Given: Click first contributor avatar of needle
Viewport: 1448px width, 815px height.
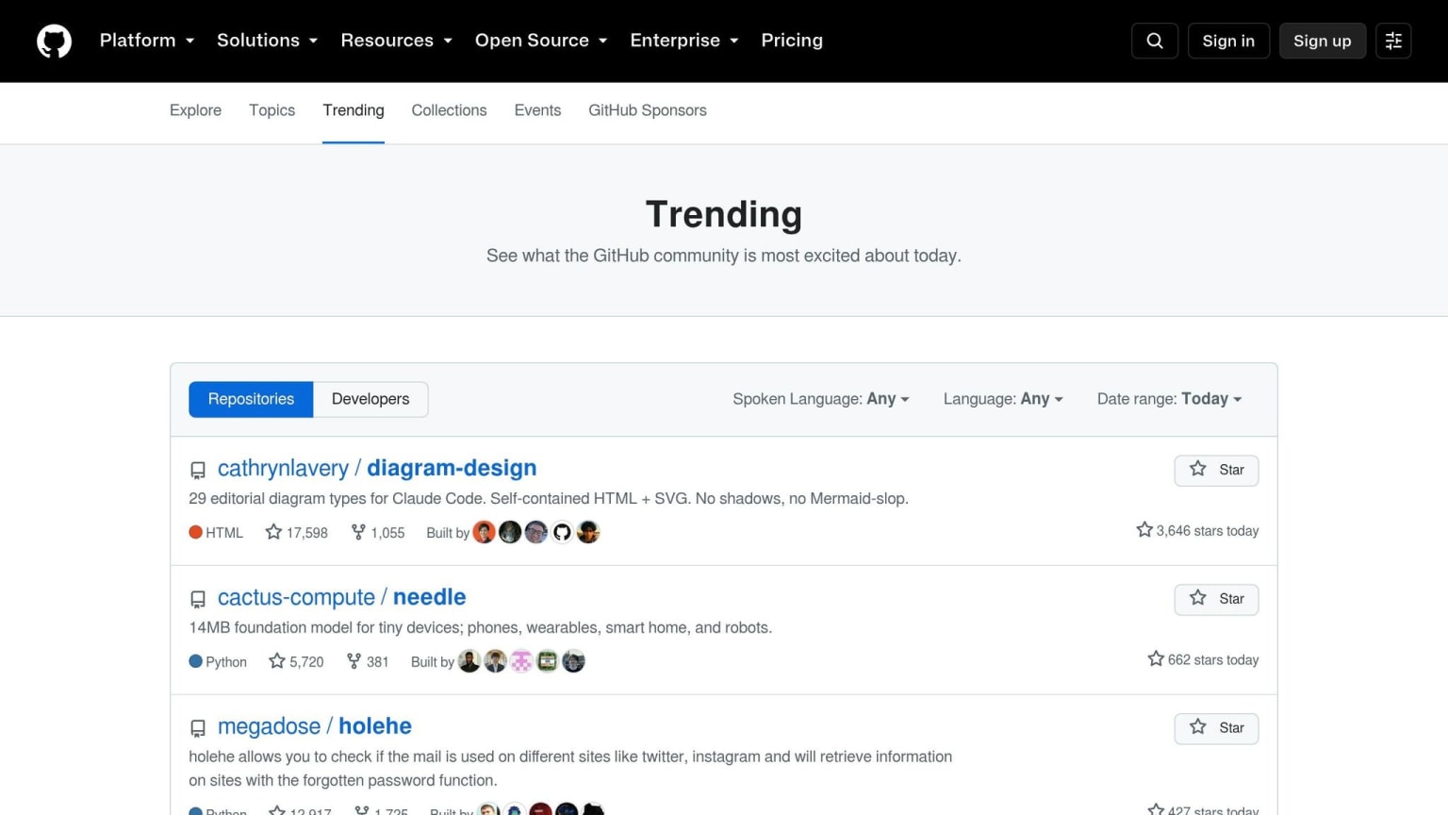Looking at the screenshot, I should [469, 661].
